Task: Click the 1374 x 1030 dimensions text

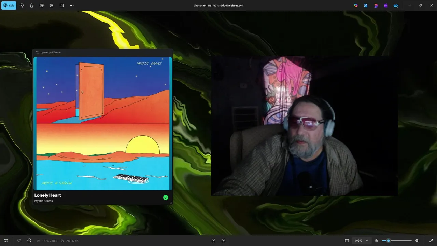Action: tap(50, 241)
